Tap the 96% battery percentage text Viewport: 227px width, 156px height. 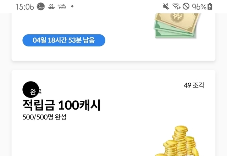[199, 7]
